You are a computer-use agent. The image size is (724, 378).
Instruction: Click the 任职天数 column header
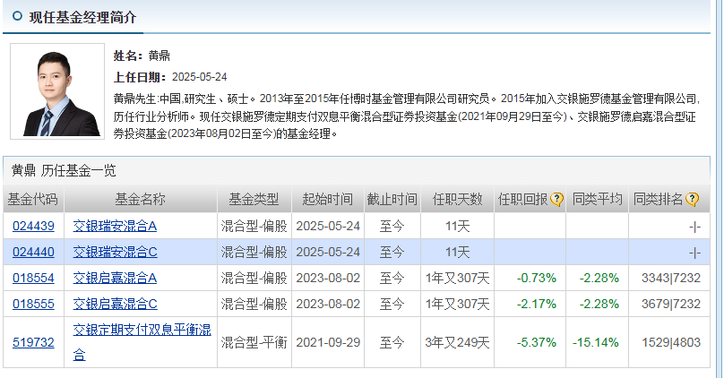tap(457, 200)
